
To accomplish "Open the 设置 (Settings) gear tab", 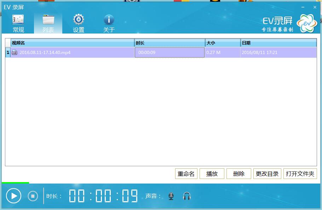I will point(79,23).
